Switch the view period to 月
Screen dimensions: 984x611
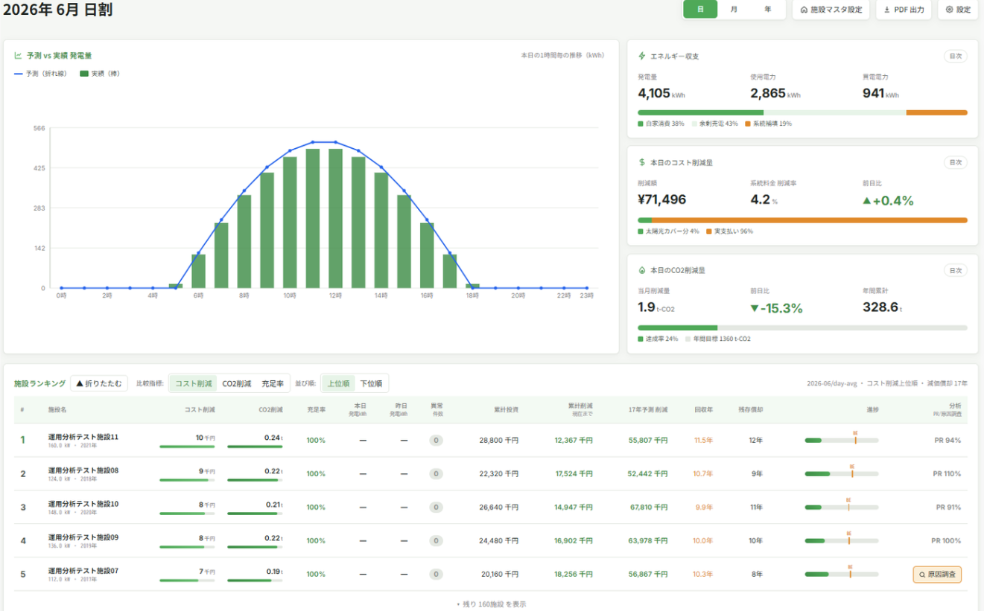click(734, 10)
